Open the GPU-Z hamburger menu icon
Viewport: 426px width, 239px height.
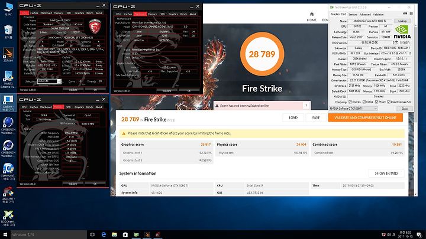[x=411, y=13]
